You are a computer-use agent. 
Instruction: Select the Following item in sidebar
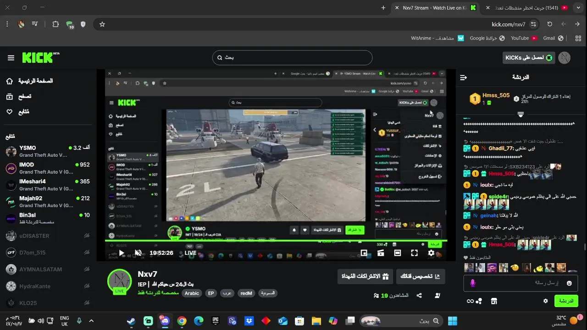pyautogui.click(x=17, y=112)
